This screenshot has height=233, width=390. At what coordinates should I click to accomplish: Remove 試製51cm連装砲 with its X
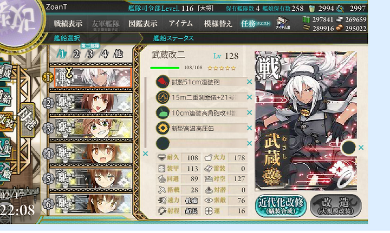[x=250, y=82]
